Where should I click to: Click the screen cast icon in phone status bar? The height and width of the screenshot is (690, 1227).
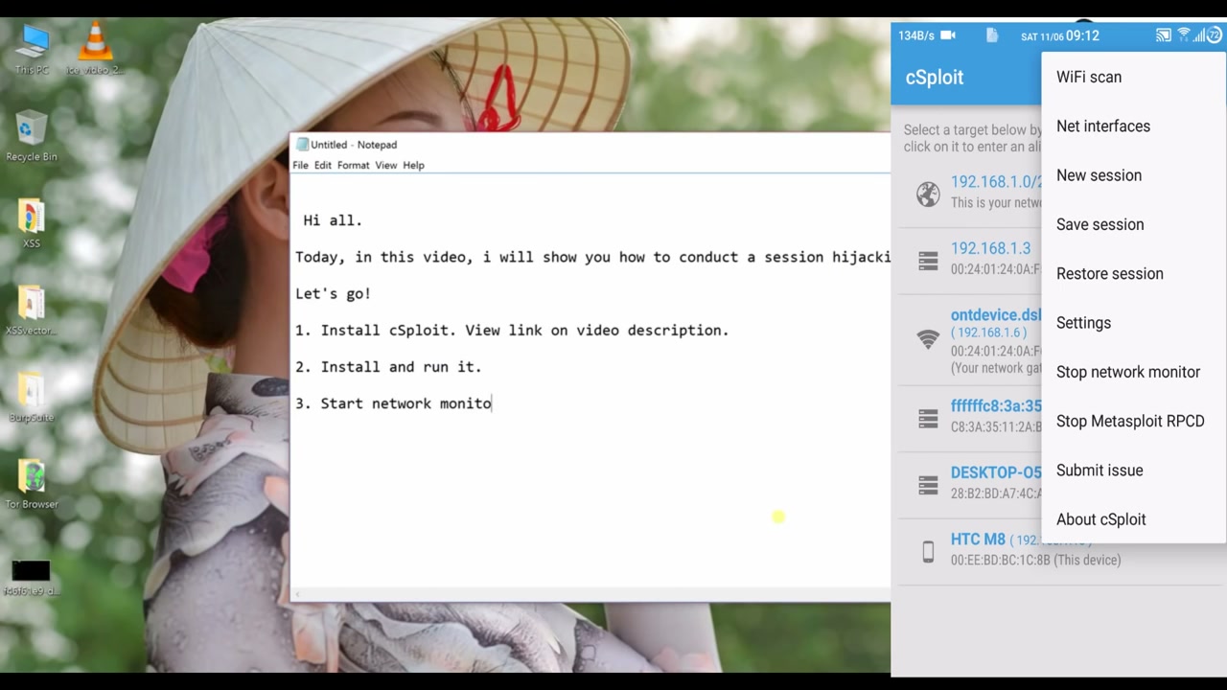point(1163,35)
